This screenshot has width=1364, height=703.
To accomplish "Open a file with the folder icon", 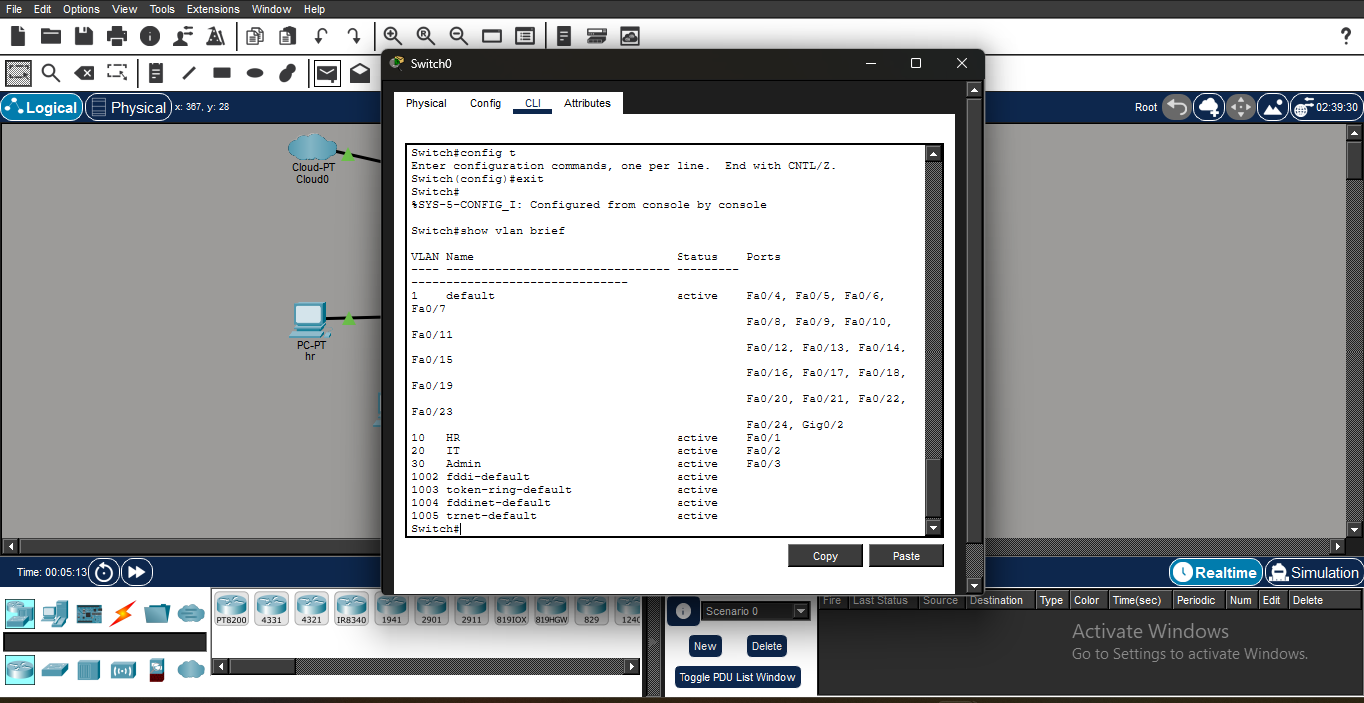I will [x=50, y=36].
